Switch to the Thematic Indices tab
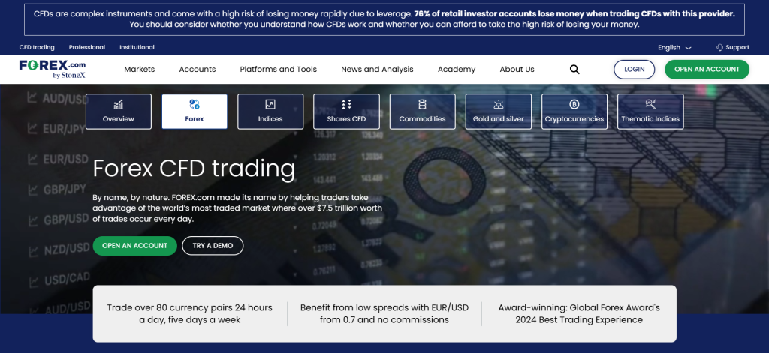The image size is (769, 353). pyautogui.click(x=650, y=112)
